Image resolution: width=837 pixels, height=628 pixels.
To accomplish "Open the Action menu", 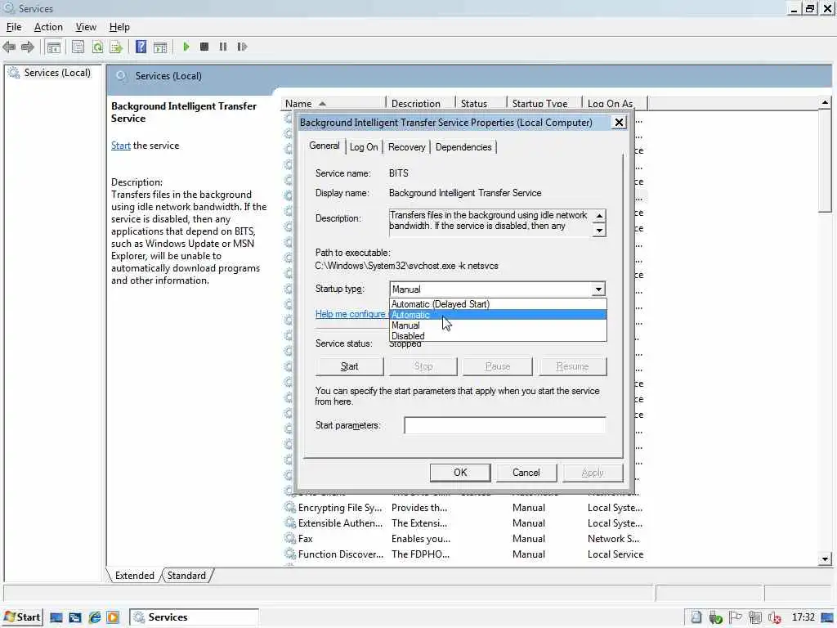I will pyautogui.click(x=48, y=27).
